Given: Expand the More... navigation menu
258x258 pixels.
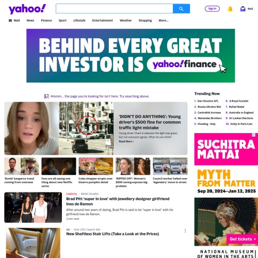Looking at the screenshot, I should [164, 21].
